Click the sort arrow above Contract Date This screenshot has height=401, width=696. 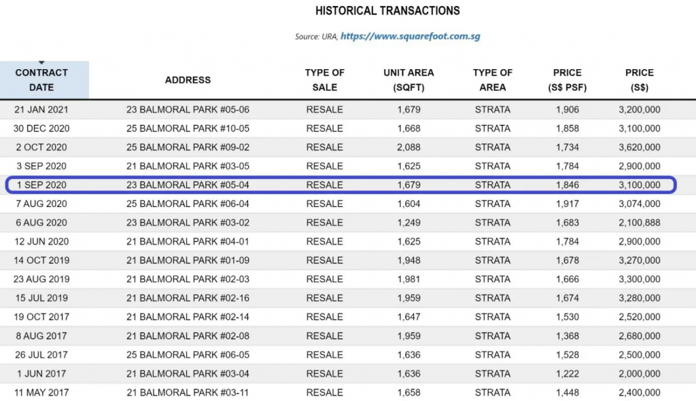click(x=41, y=63)
